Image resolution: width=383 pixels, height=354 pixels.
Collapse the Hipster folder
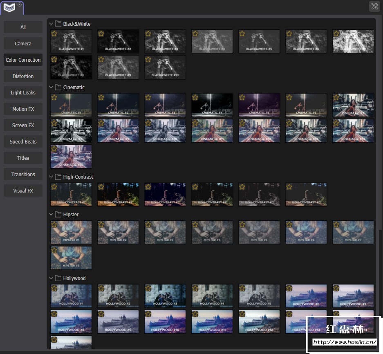(x=51, y=214)
